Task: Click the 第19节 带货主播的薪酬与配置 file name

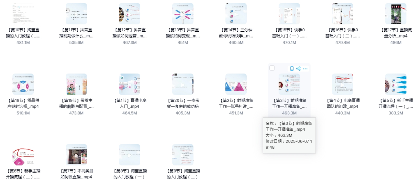Action: [x=76, y=103]
